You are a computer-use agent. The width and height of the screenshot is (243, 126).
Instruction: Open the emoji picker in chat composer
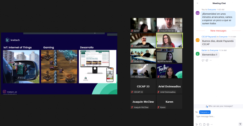click(x=208, y=124)
